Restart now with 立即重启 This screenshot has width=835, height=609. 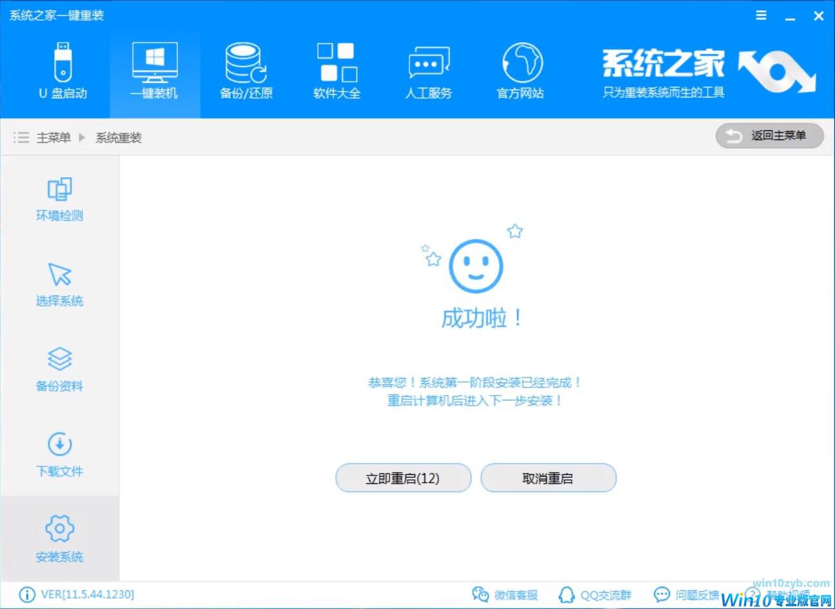pos(403,477)
